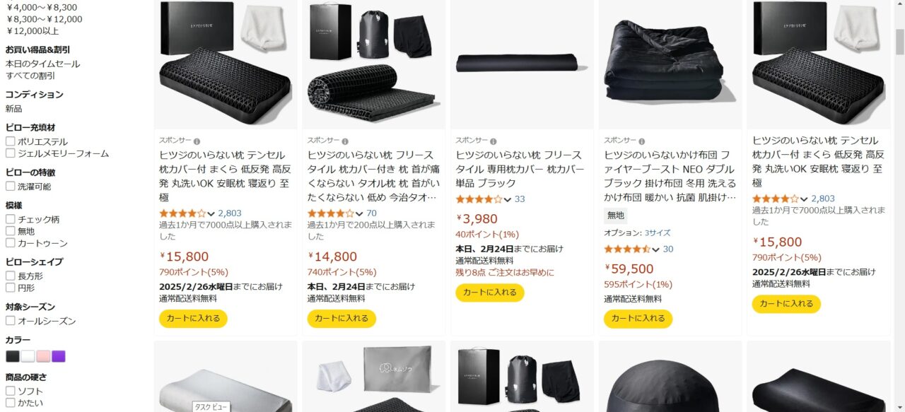Pick the black color swatch filter

13,356
